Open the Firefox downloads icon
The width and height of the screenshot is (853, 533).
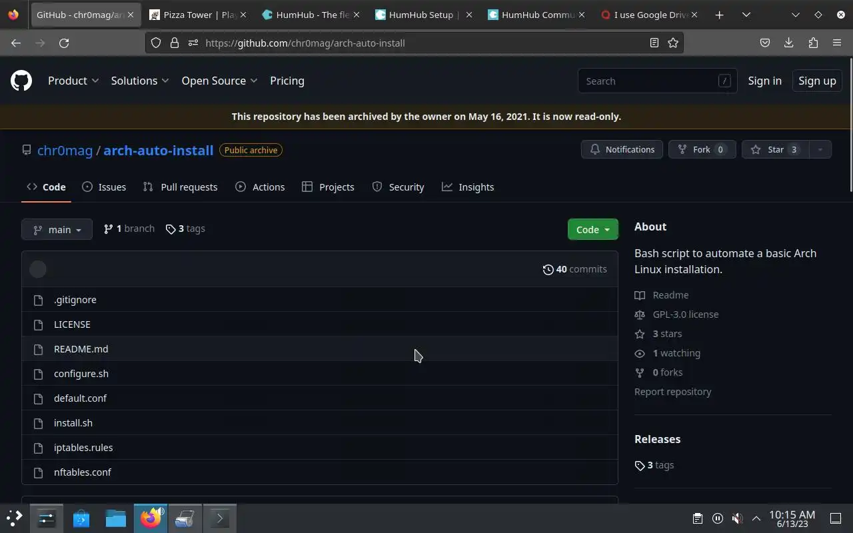click(x=789, y=43)
